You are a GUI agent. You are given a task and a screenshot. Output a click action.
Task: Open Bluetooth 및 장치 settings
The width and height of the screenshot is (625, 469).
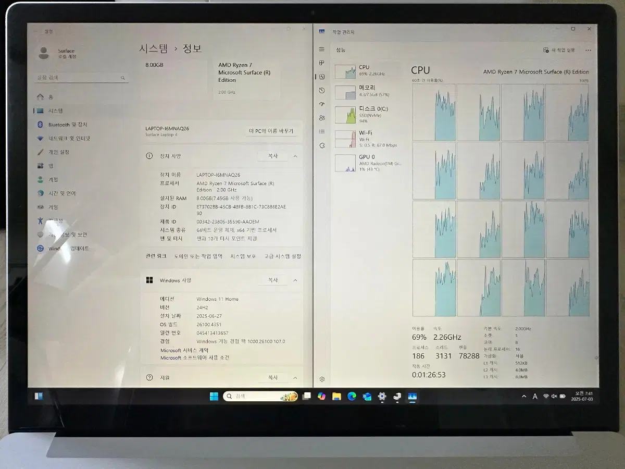pyautogui.click(x=82, y=125)
